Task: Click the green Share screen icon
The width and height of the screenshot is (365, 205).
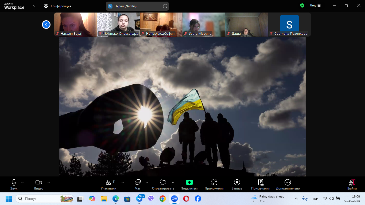Action: [x=189, y=183]
